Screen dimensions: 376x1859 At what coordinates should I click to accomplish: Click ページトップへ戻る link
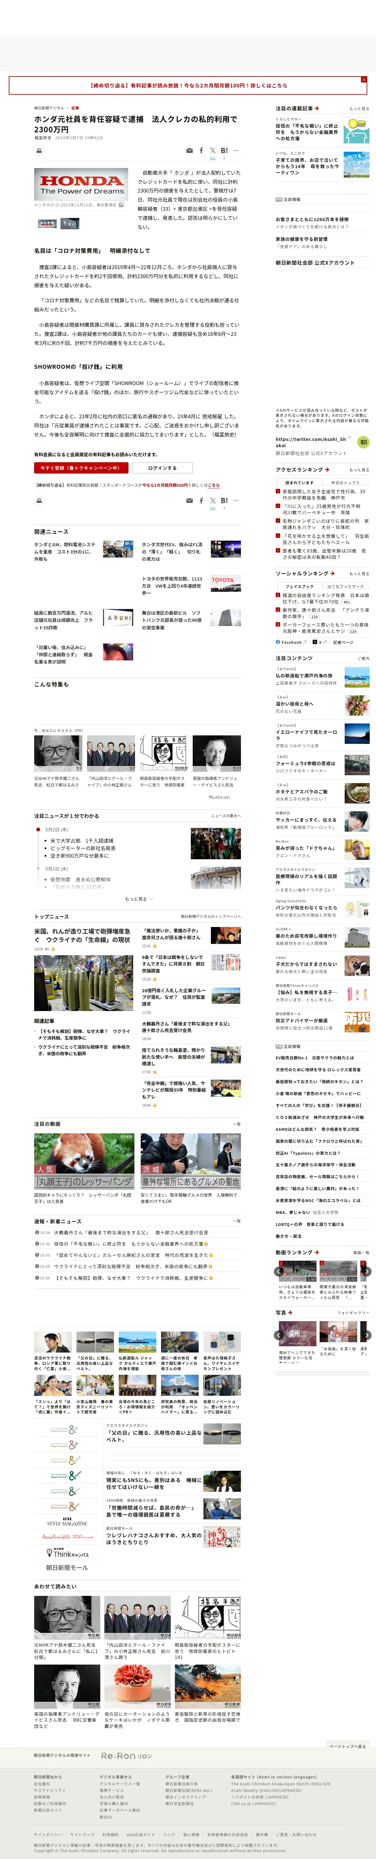point(347,1746)
